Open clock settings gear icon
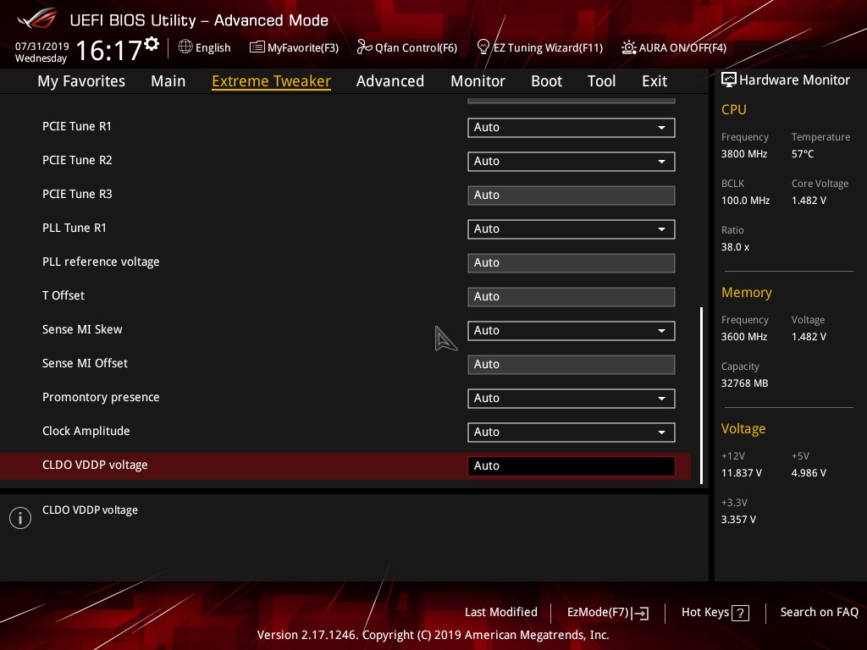This screenshot has width=867, height=650. (152, 44)
